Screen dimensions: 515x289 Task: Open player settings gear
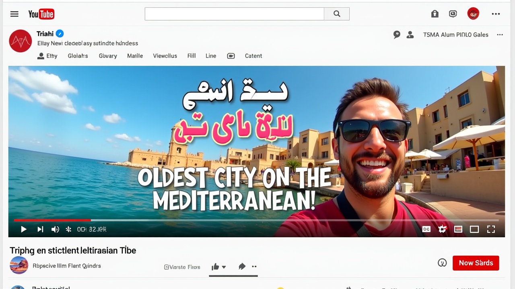tap(442, 229)
